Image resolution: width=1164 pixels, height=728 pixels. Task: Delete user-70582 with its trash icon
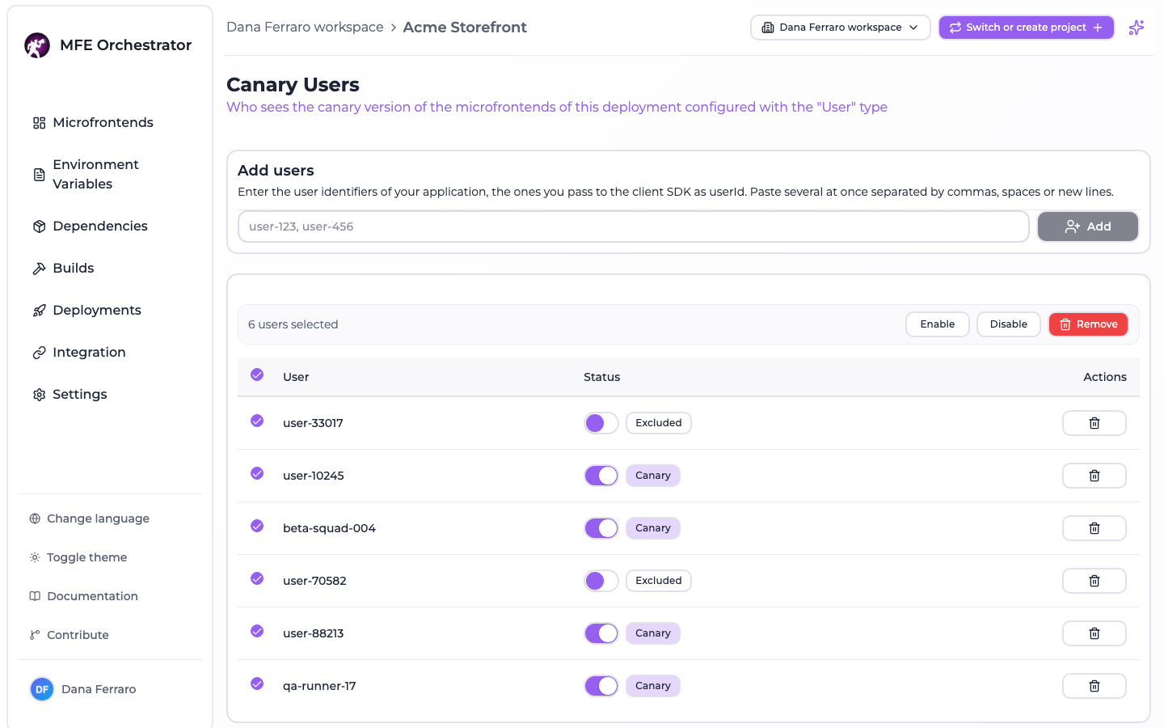point(1094,581)
